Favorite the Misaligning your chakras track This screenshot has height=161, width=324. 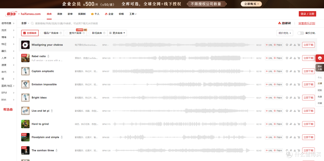click(x=287, y=45)
